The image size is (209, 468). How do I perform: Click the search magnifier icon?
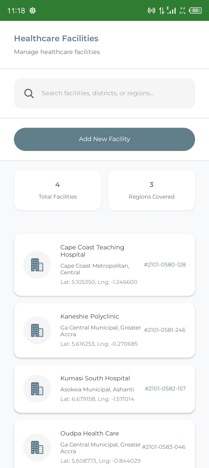[x=29, y=93]
